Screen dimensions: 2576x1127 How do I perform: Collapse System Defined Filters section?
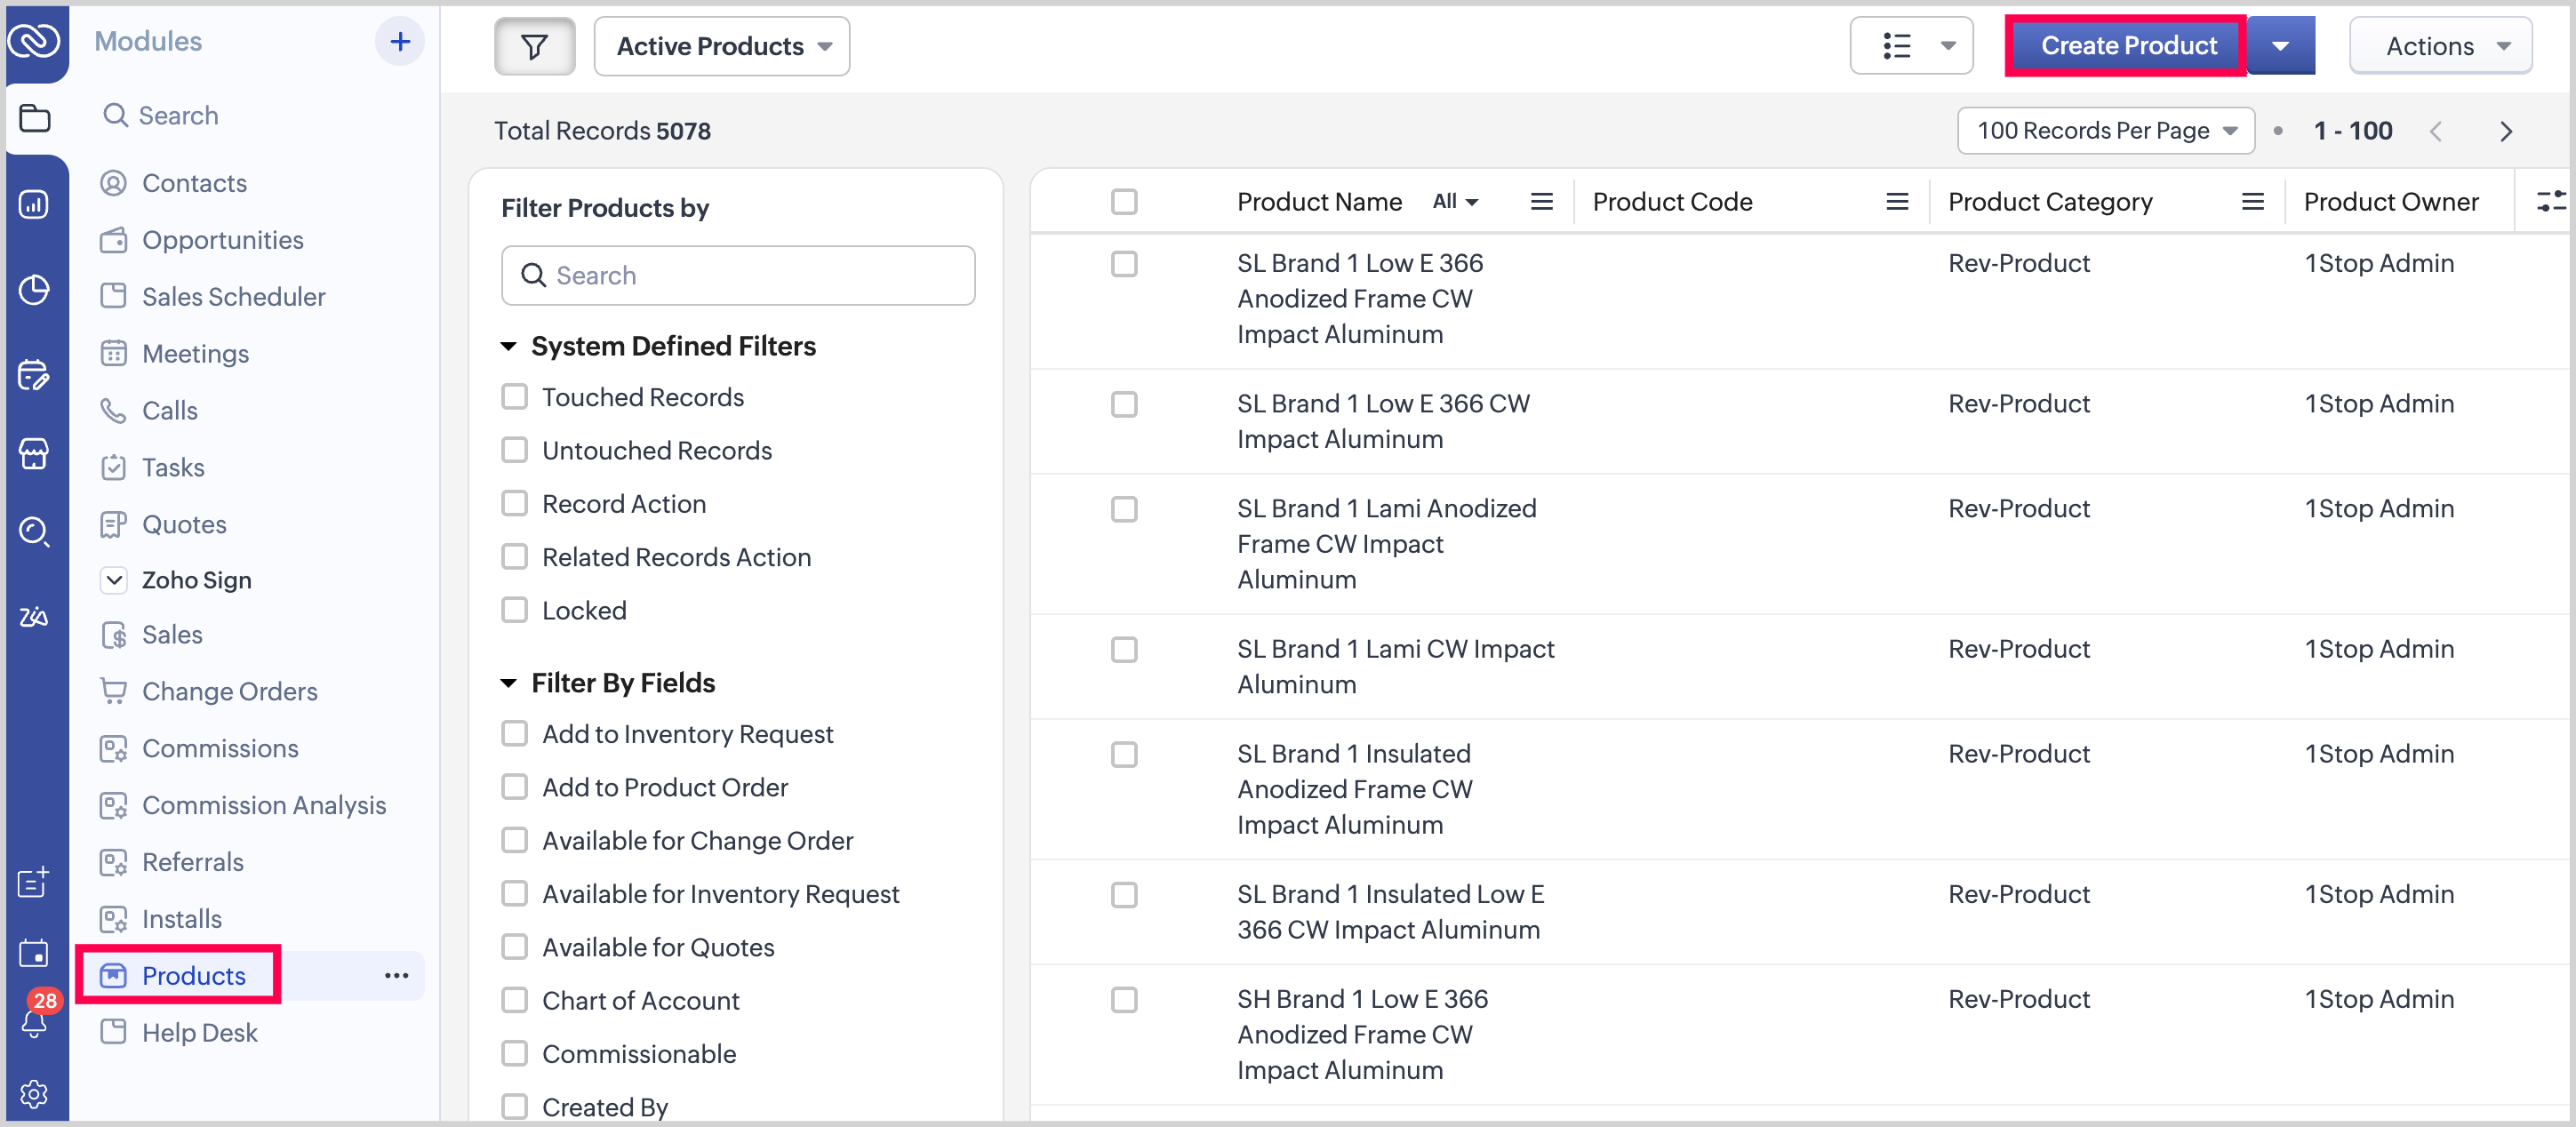pos(509,346)
